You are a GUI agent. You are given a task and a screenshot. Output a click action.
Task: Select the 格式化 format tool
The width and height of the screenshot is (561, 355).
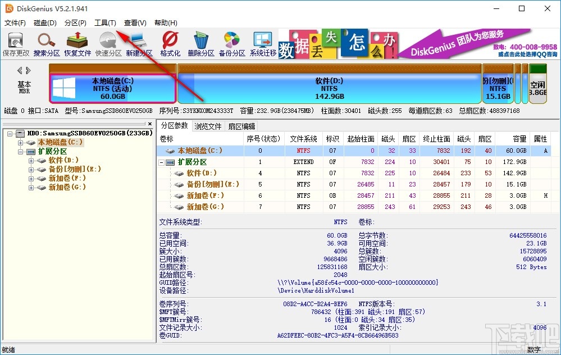click(170, 44)
